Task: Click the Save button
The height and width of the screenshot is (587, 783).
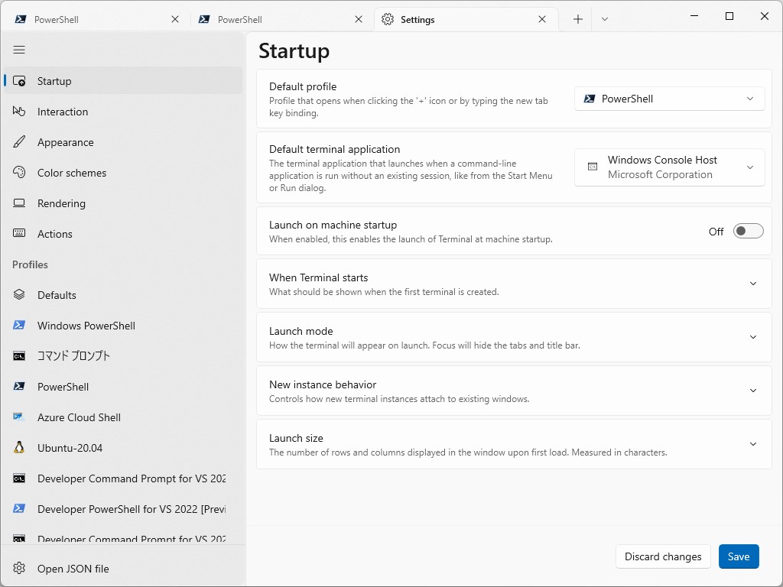Action: 738,556
